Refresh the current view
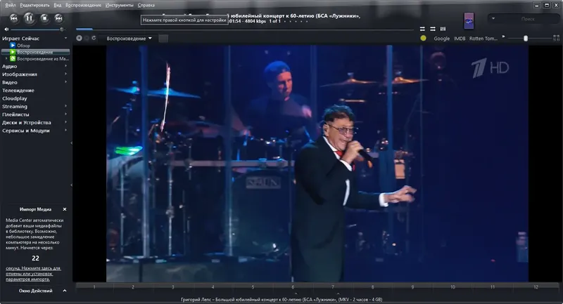This screenshot has width=563, height=304. (94, 38)
